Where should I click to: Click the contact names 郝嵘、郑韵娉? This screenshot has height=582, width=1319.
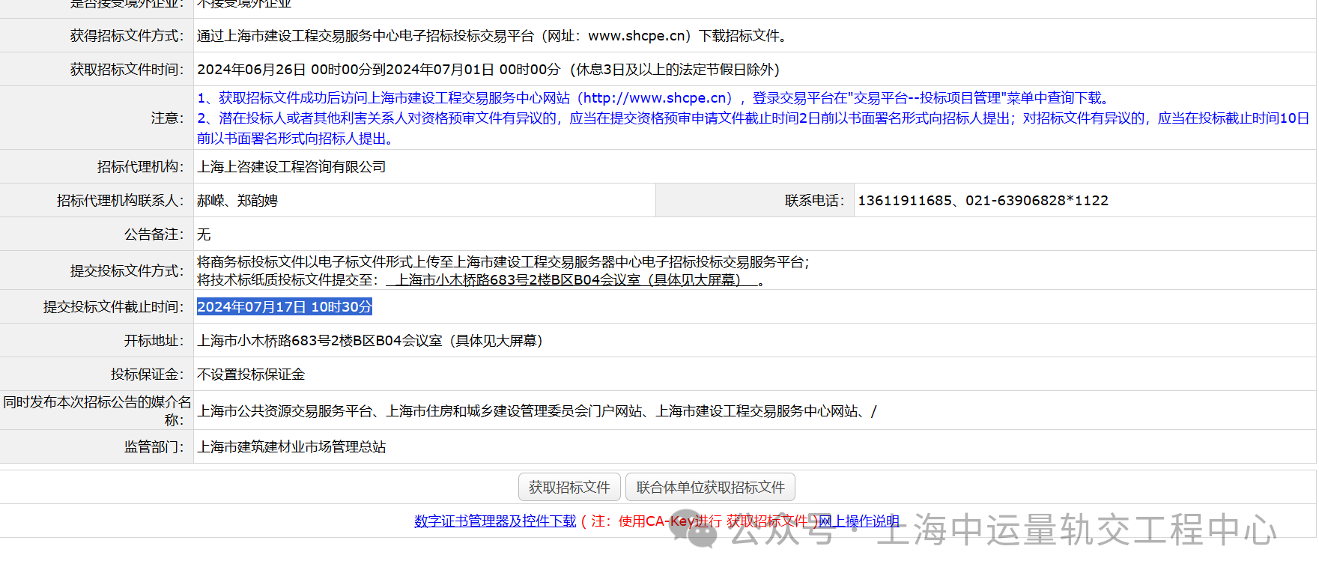coord(237,200)
